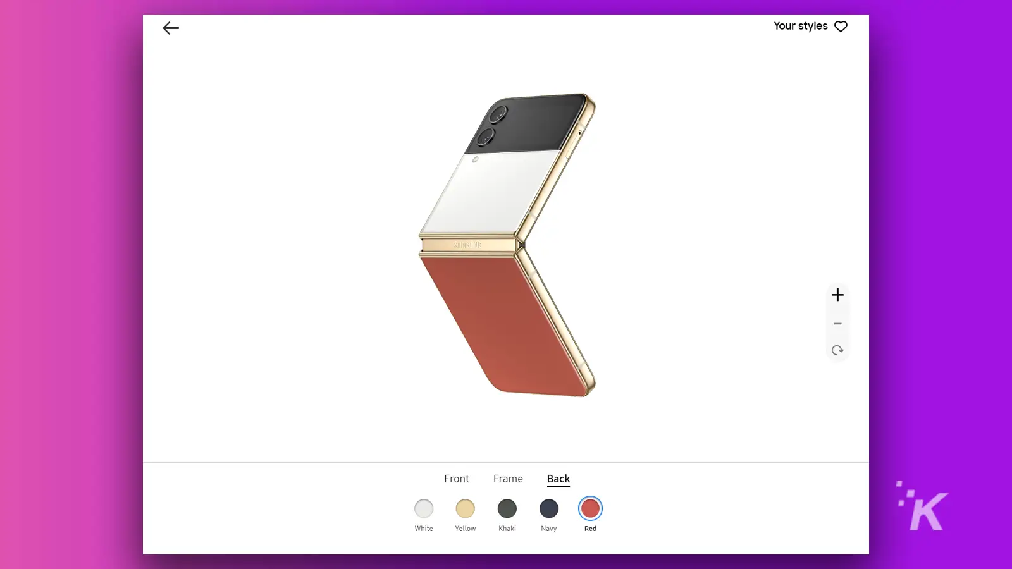
Task: Select the Back tab
Action: (x=558, y=479)
